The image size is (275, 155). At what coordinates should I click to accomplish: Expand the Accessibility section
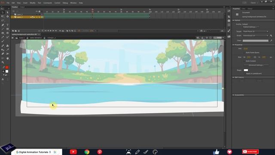(233, 95)
